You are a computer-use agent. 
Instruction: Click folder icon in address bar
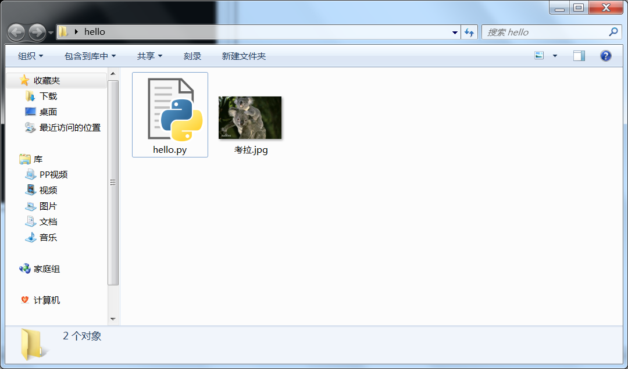click(63, 31)
